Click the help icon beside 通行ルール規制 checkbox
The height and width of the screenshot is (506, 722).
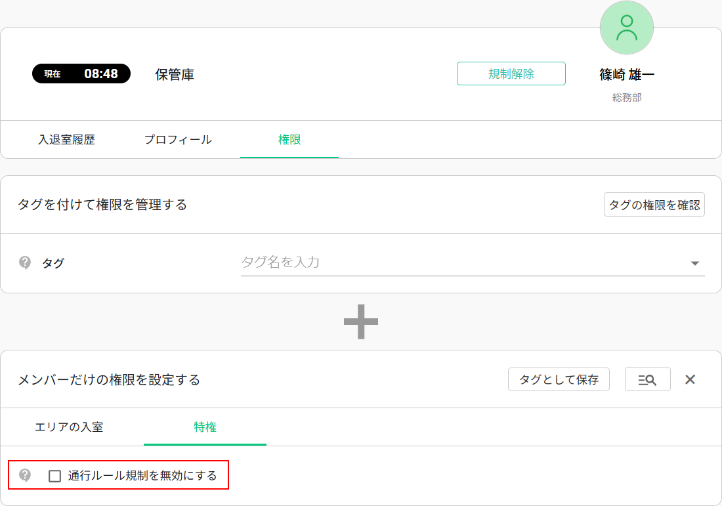pos(25,475)
